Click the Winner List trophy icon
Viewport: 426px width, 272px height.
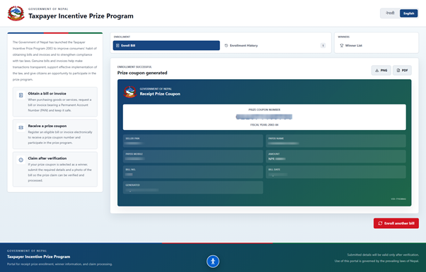(x=342, y=45)
